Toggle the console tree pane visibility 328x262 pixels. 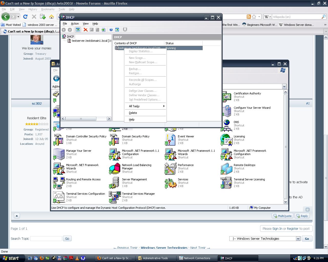(x=78, y=30)
